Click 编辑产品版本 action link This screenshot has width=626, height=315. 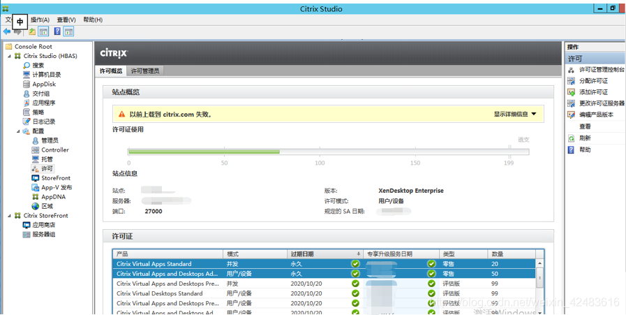(x=596, y=115)
